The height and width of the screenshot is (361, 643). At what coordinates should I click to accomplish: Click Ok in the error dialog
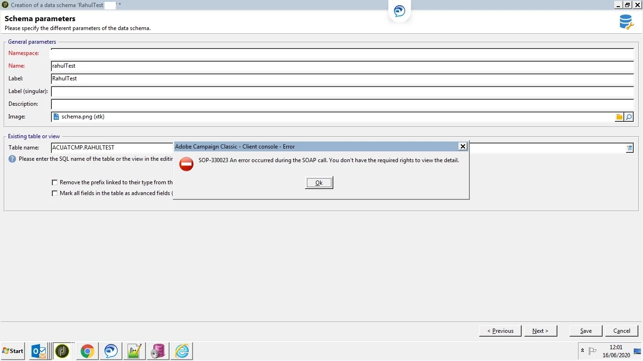[x=319, y=183]
